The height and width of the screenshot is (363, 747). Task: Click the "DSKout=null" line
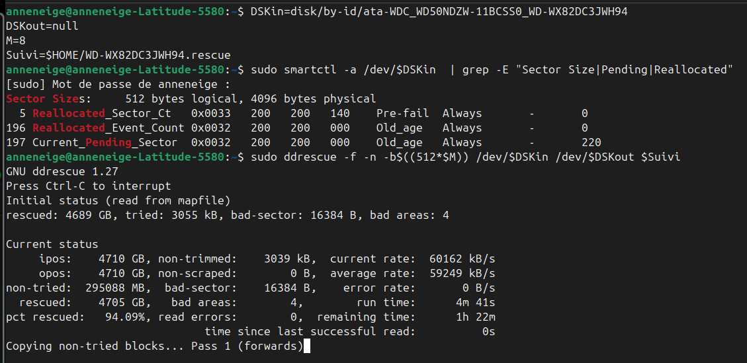tap(42, 26)
